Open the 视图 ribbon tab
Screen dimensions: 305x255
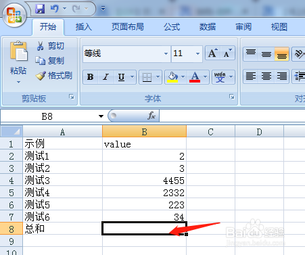(279, 27)
